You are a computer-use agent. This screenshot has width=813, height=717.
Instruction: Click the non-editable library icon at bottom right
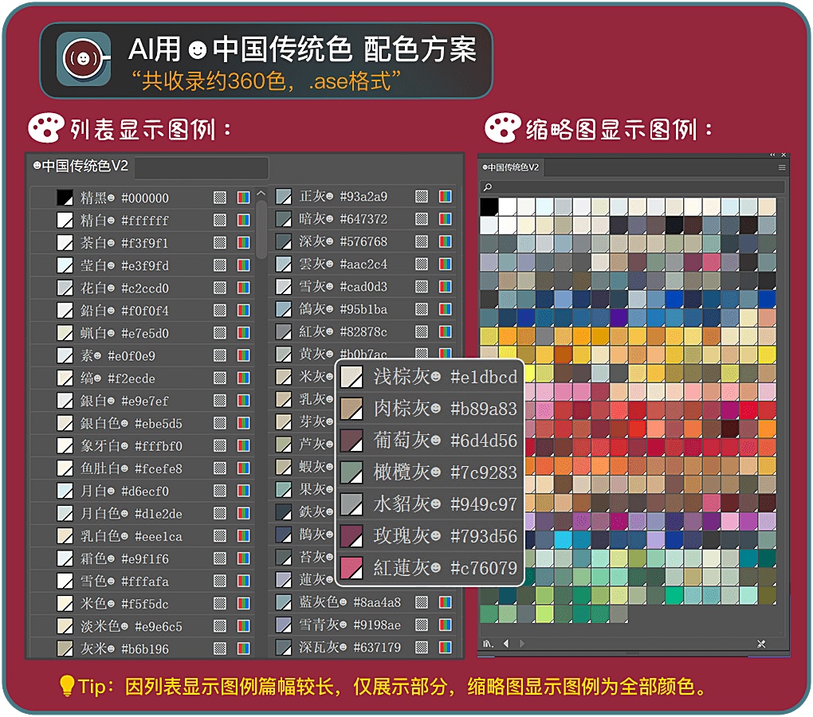[761, 642]
